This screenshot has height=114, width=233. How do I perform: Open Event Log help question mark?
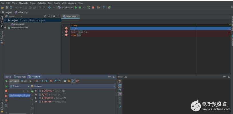click(120, 107)
